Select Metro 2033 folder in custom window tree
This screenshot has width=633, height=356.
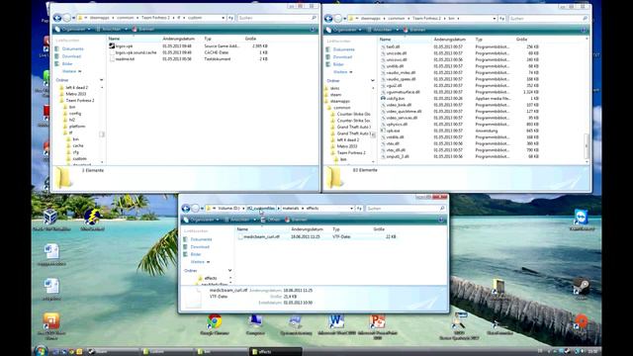tap(76, 94)
